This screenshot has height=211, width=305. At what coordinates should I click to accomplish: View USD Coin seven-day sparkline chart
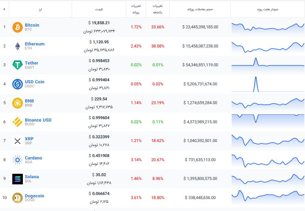(x=268, y=84)
